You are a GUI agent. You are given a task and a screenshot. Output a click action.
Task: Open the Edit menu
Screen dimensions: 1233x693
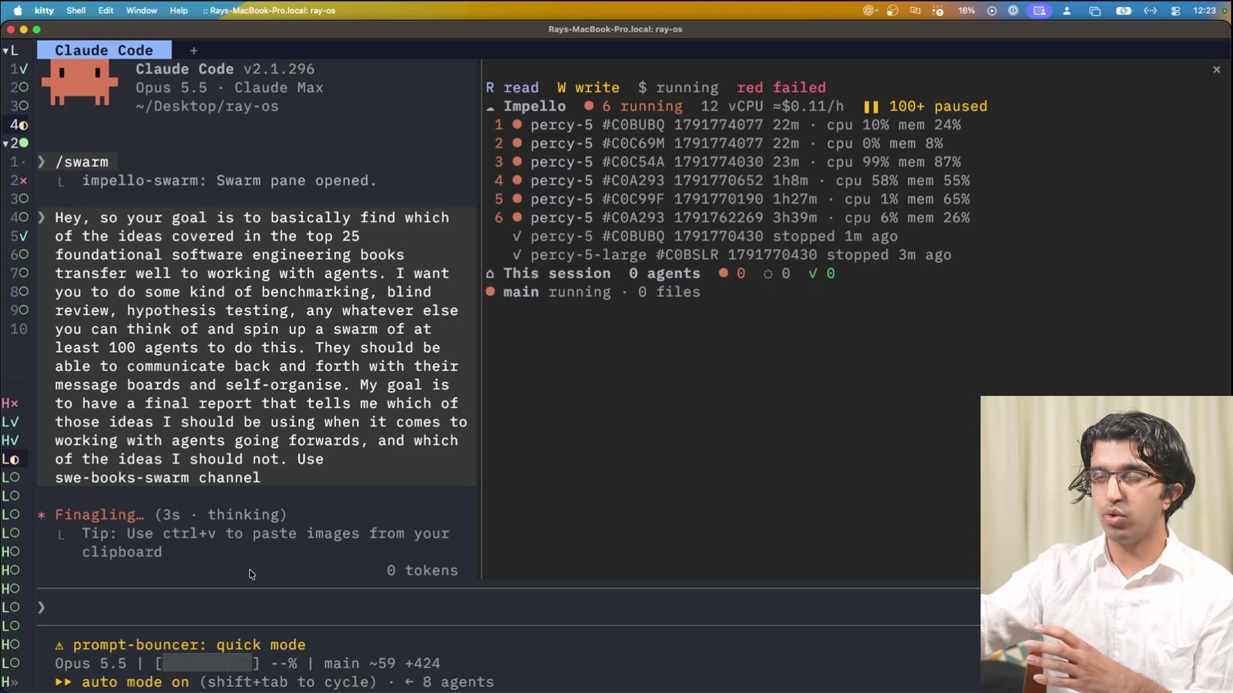pos(106,11)
